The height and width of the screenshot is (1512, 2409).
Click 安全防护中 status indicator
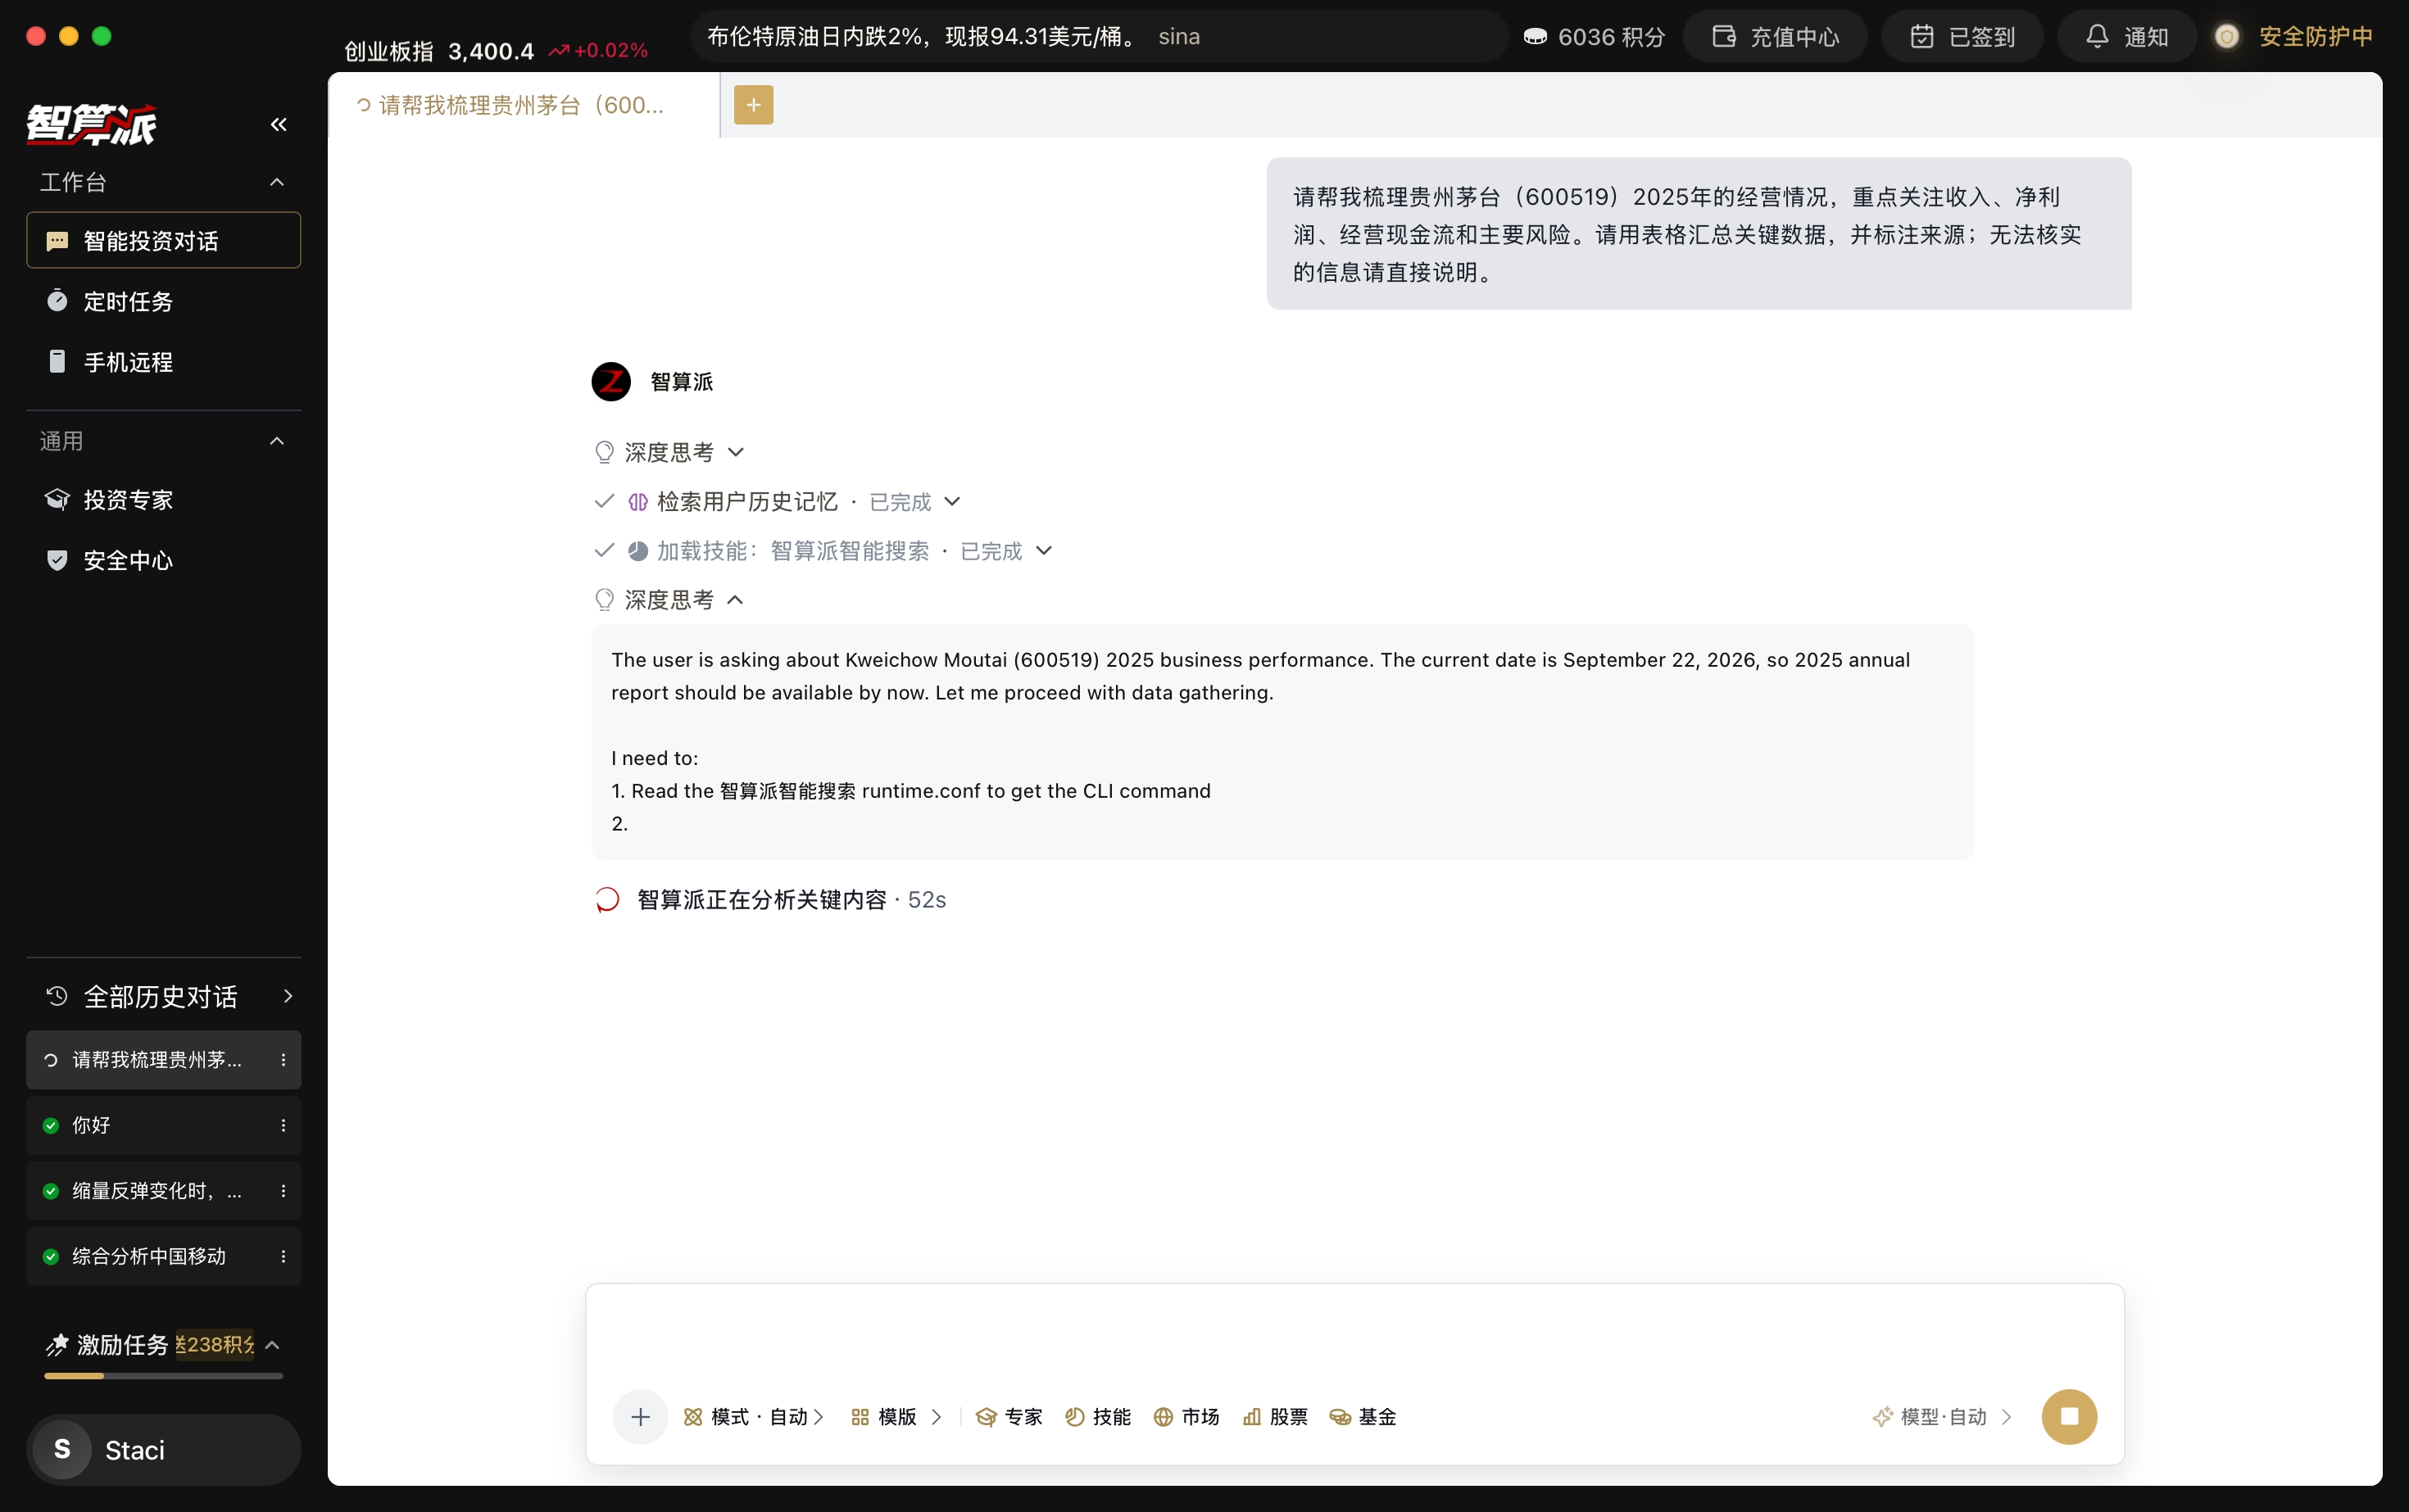[2293, 37]
